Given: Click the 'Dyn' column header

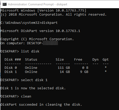Looking at the screenshot, I should pyautogui.click(x=96, y=60).
